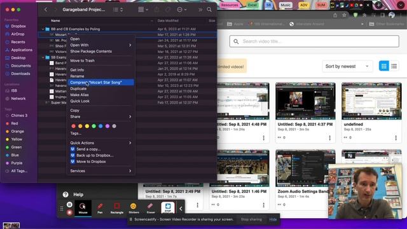This screenshot has height=229, width=407.
Task: Apply the gray tag color dot
Action: (x=114, y=126)
